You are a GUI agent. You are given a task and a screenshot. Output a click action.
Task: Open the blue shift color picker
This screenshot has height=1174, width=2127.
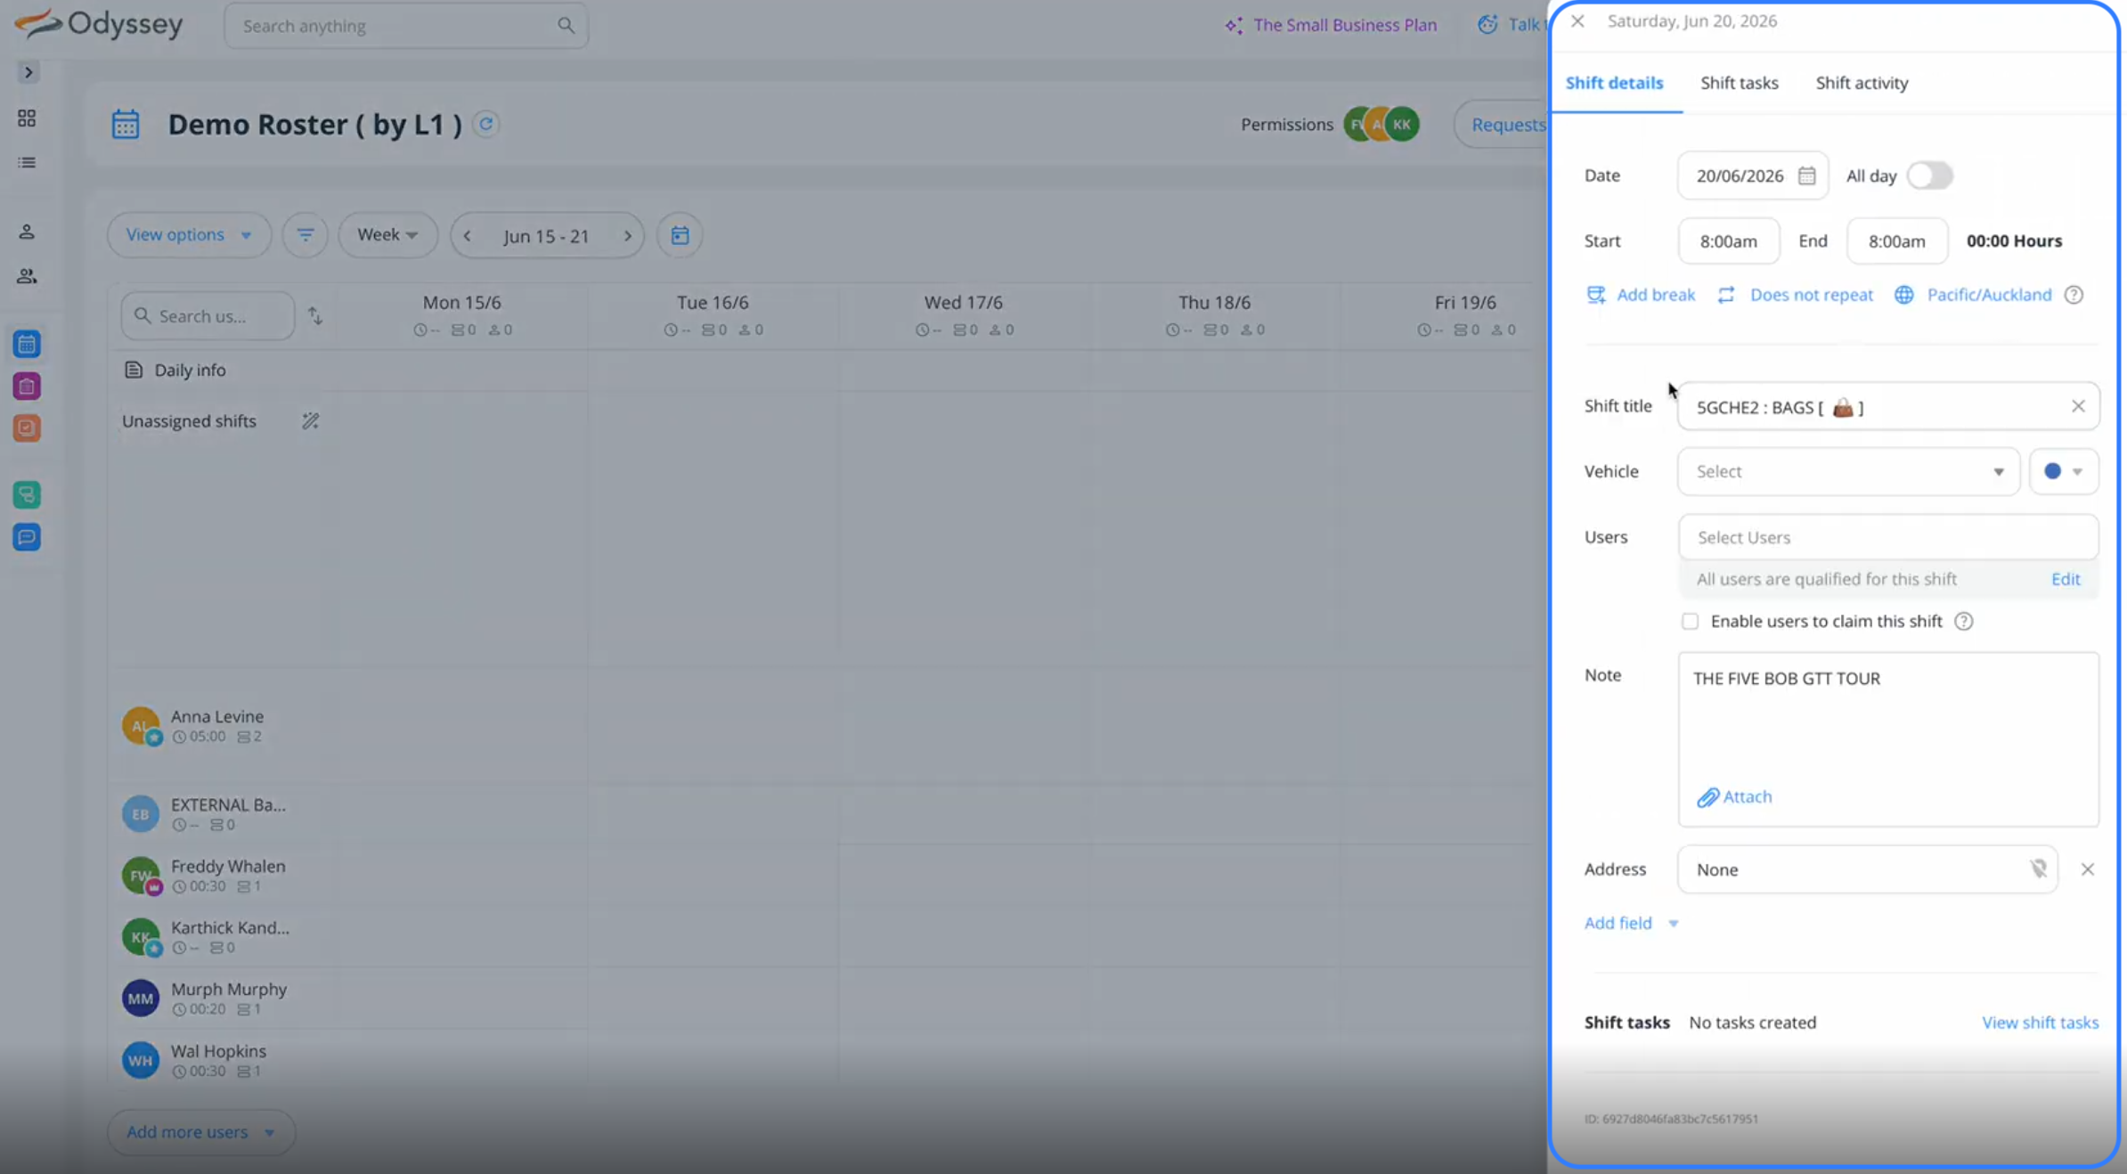point(2063,471)
